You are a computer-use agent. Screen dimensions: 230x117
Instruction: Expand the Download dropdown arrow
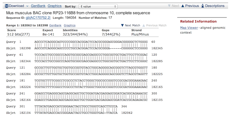28,6
